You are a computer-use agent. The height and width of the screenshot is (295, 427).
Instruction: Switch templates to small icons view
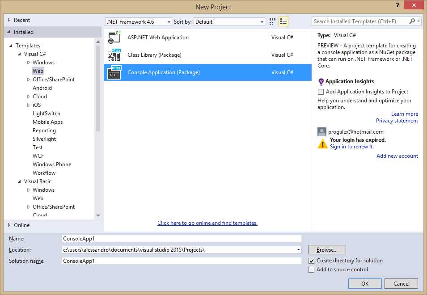click(272, 21)
